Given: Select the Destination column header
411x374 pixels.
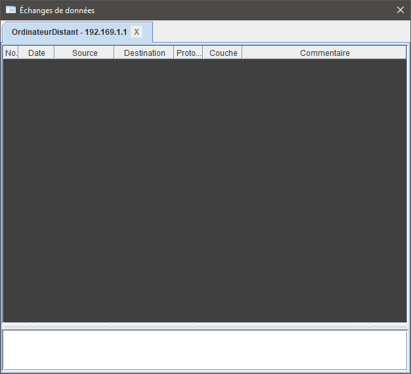Looking at the screenshot, I should click(x=144, y=53).
